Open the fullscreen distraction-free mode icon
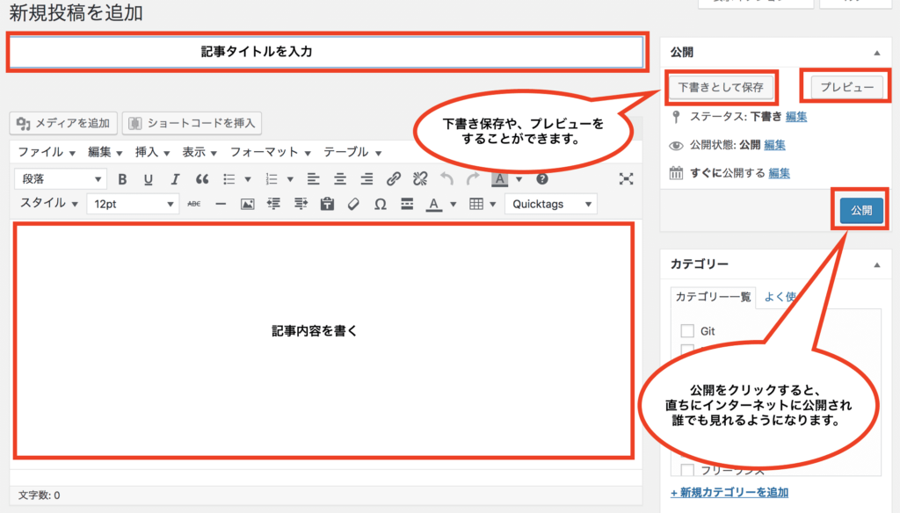Image resolution: width=900 pixels, height=513 pixels. tap(626, 179)
